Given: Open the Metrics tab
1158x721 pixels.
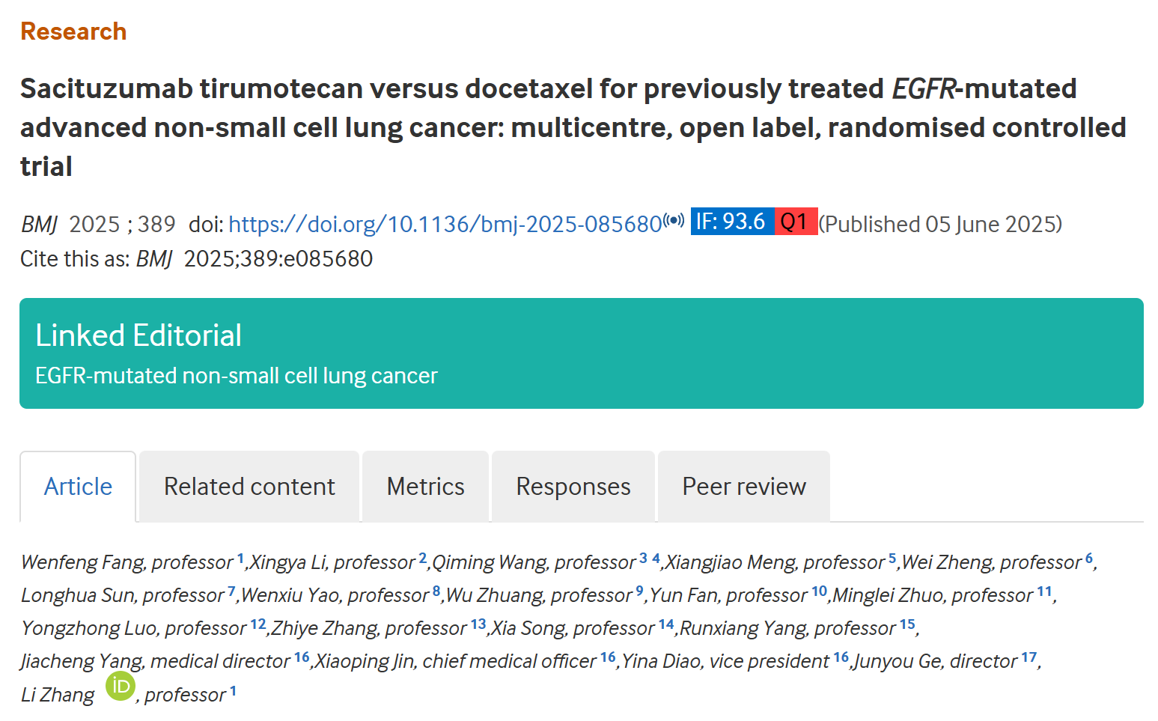Looking at the screenshot, I should [425, 487].
